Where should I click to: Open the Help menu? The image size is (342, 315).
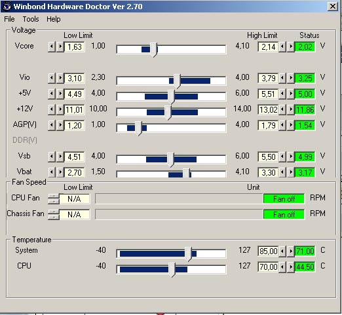pos(53,19)
